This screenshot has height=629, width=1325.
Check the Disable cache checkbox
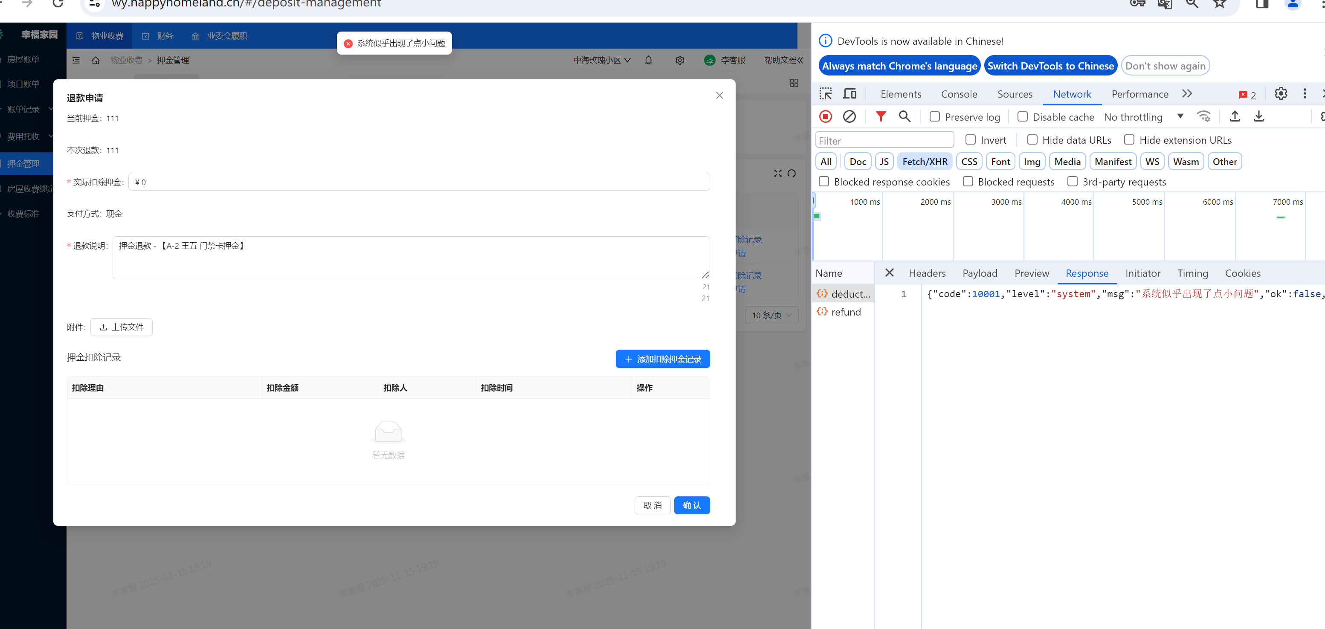1023,117
